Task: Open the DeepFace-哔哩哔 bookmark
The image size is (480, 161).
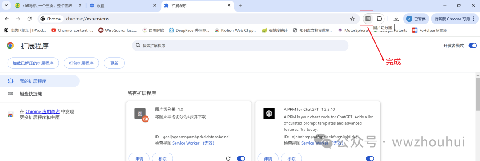Action: 189,30
